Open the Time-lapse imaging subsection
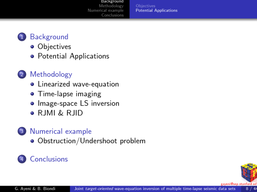 click(69, 94)
